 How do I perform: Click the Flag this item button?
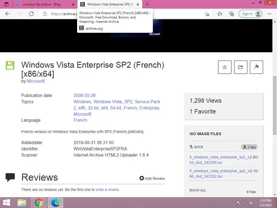[256, 67]
